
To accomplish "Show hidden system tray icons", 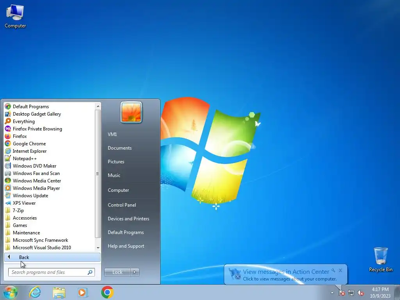I will click(332, 293).
